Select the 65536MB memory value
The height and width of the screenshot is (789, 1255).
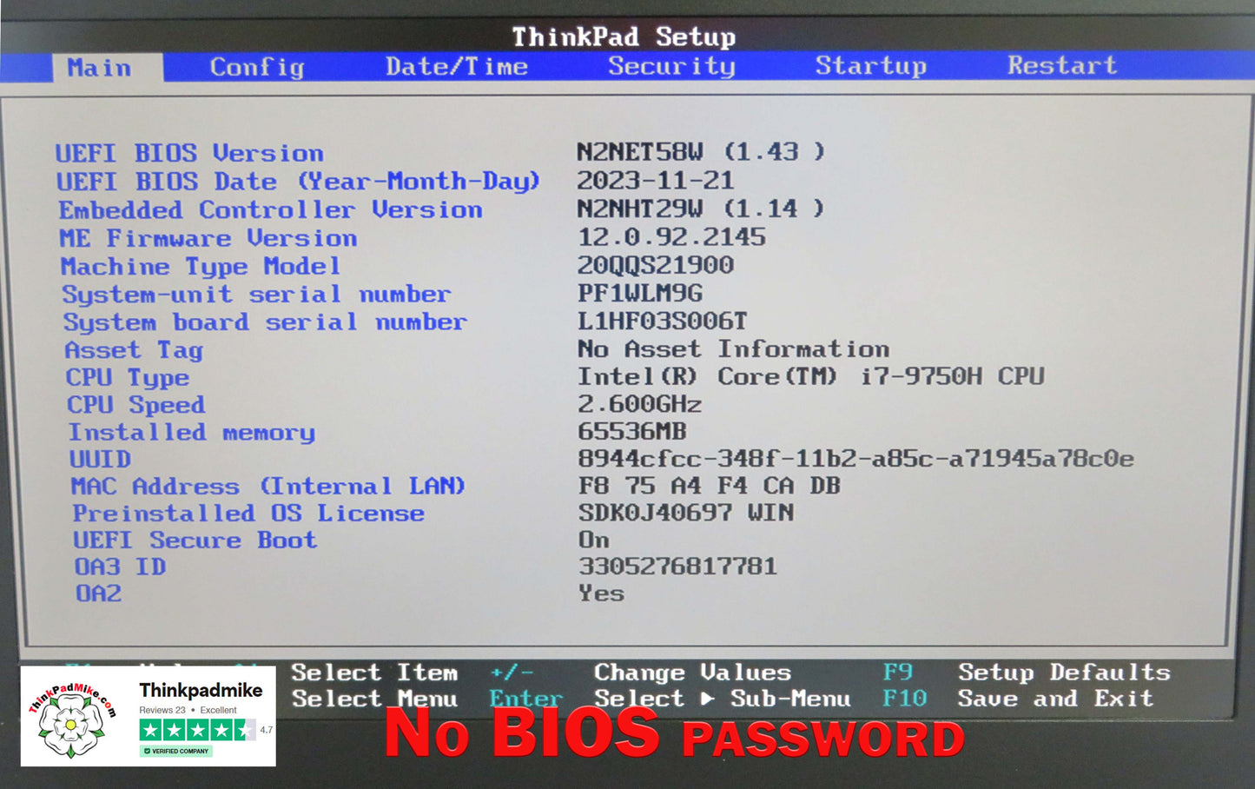[x=632, y=431]
